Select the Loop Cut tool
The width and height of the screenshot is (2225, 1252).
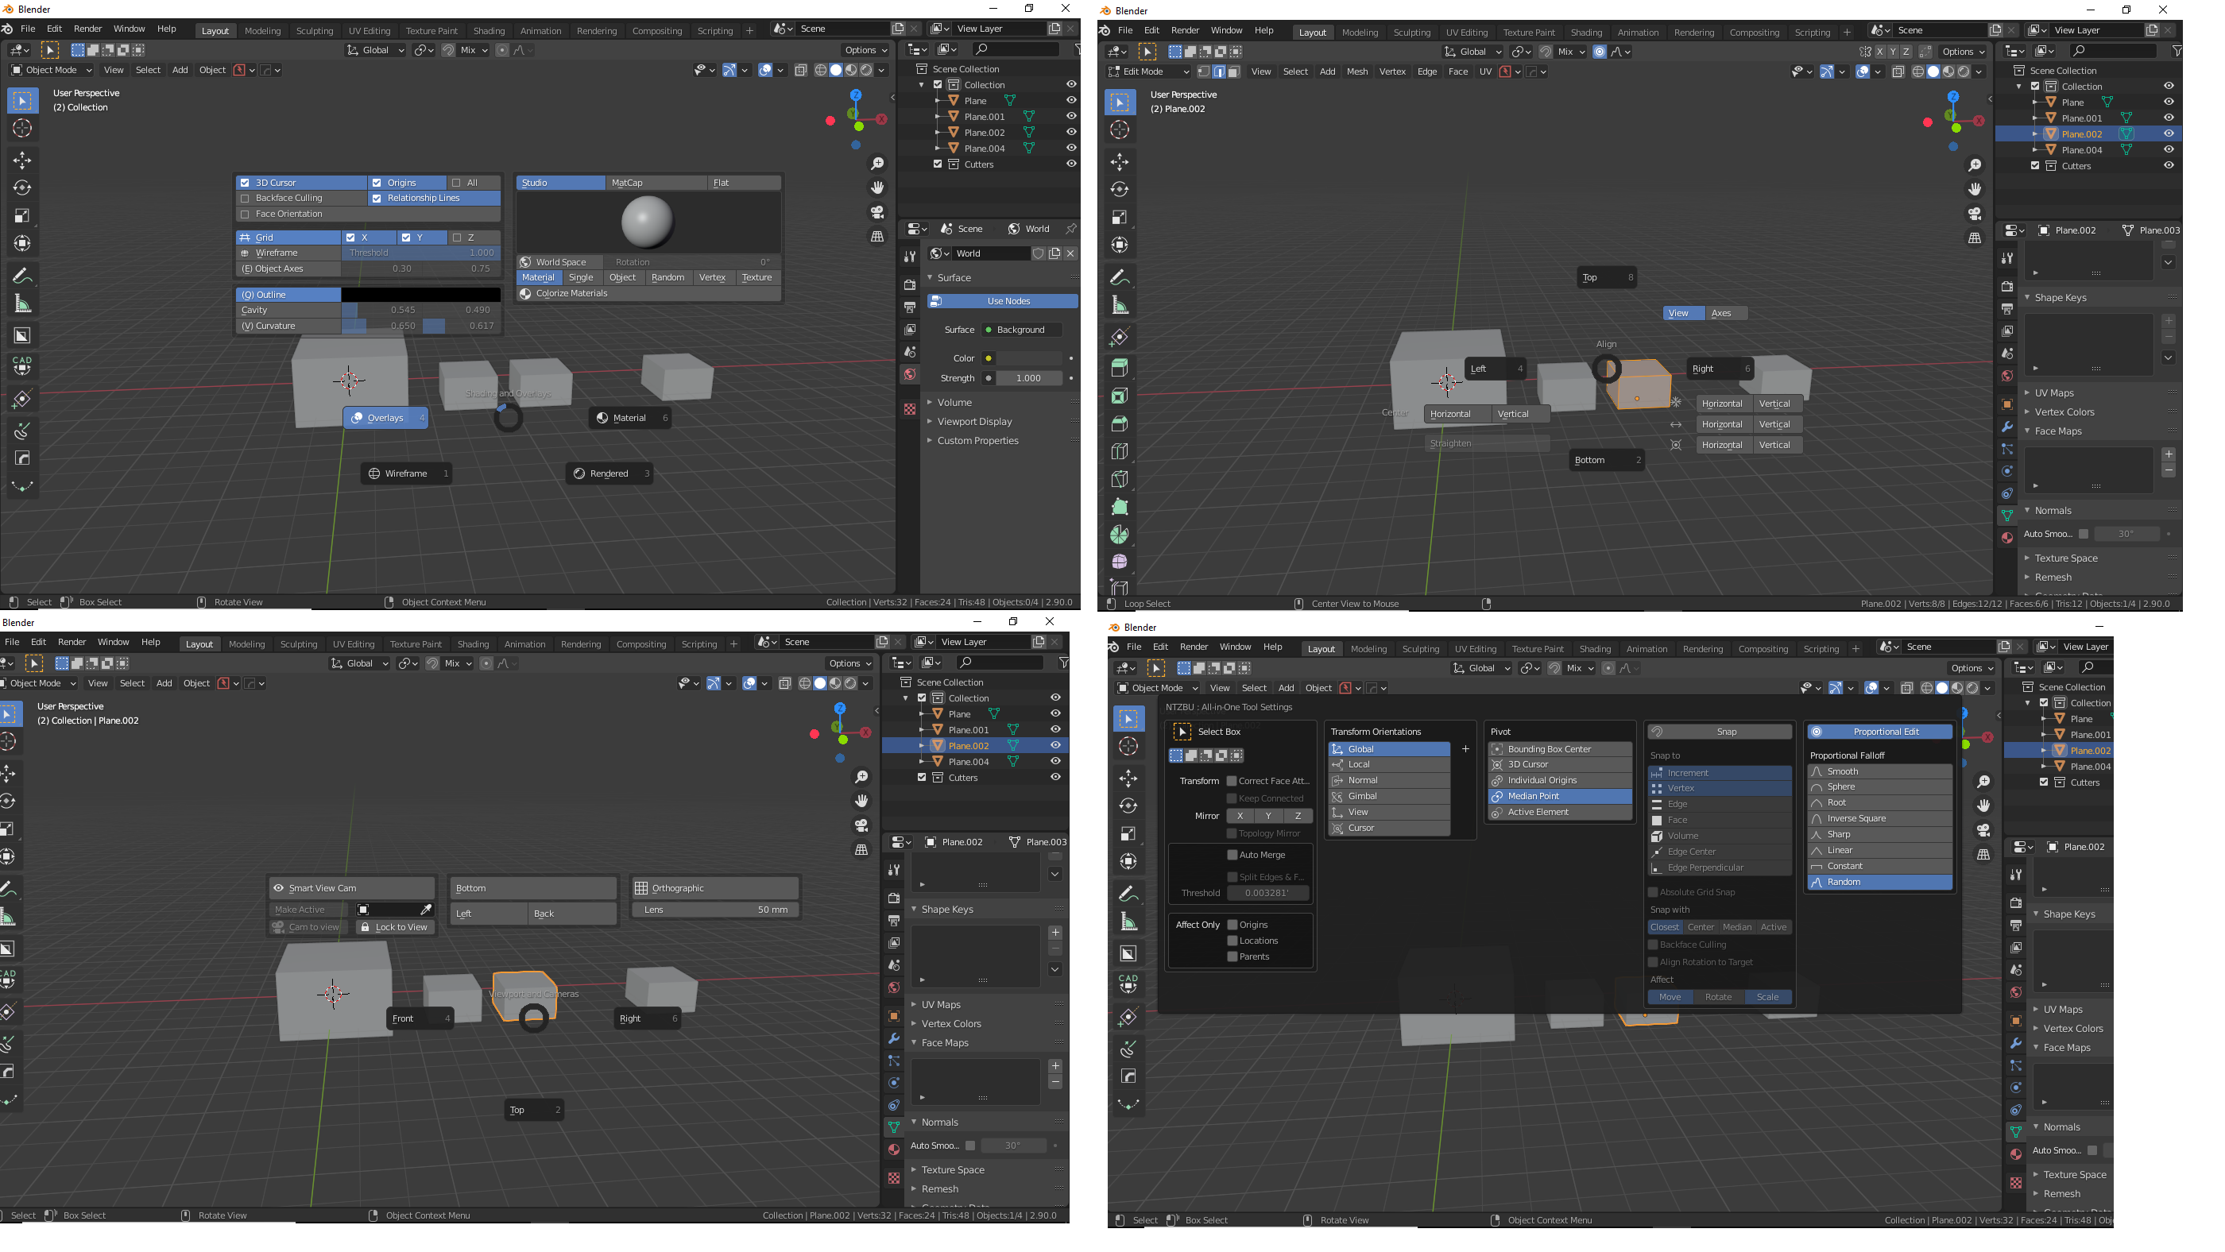coord(1120,450)
